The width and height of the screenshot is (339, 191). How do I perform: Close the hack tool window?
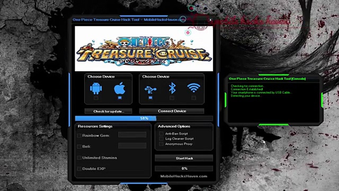coord(210,20)
